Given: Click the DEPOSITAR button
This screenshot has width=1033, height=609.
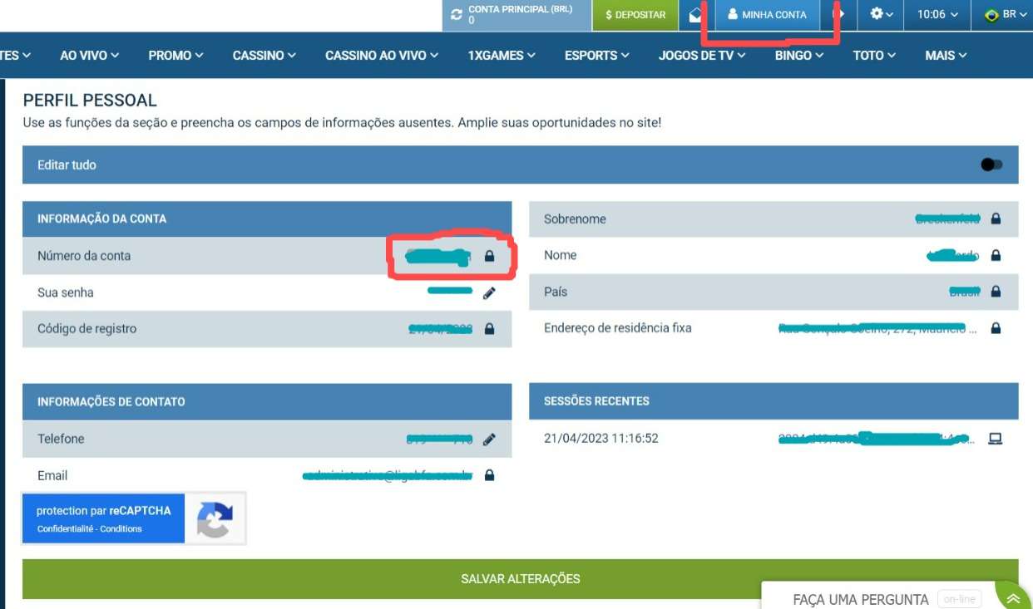Looking at the screenshot, I should 635,15.
